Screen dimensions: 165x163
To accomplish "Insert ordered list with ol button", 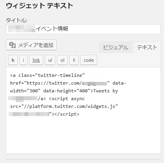I will click(x=62, y=60).
